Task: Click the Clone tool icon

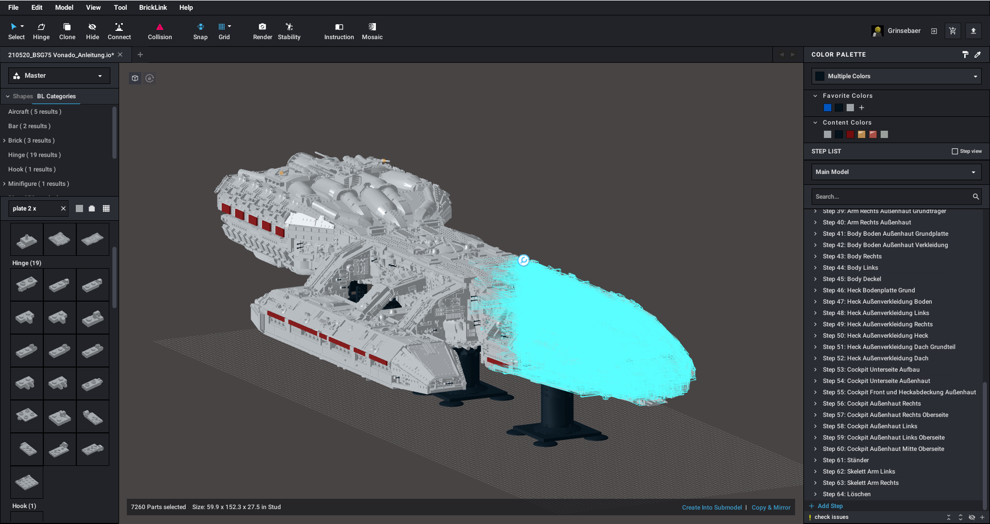Action: point(67,31)
